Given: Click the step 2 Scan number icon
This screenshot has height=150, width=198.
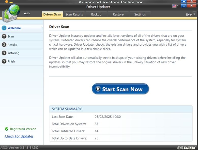Looking at the screenshot, I should point(4,36).
